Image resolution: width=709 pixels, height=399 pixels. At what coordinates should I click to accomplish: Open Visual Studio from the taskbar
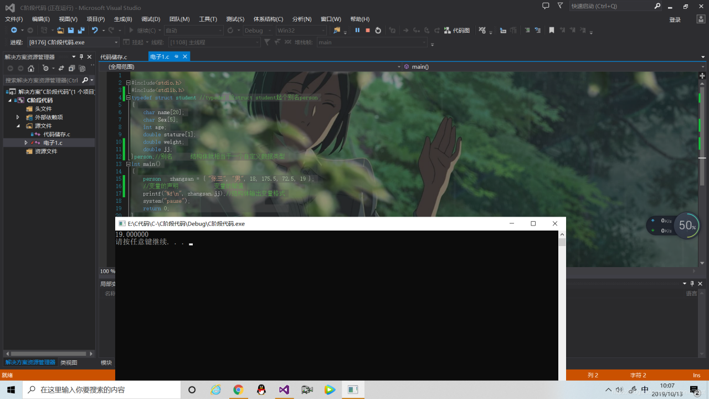[x=284, y=390]
